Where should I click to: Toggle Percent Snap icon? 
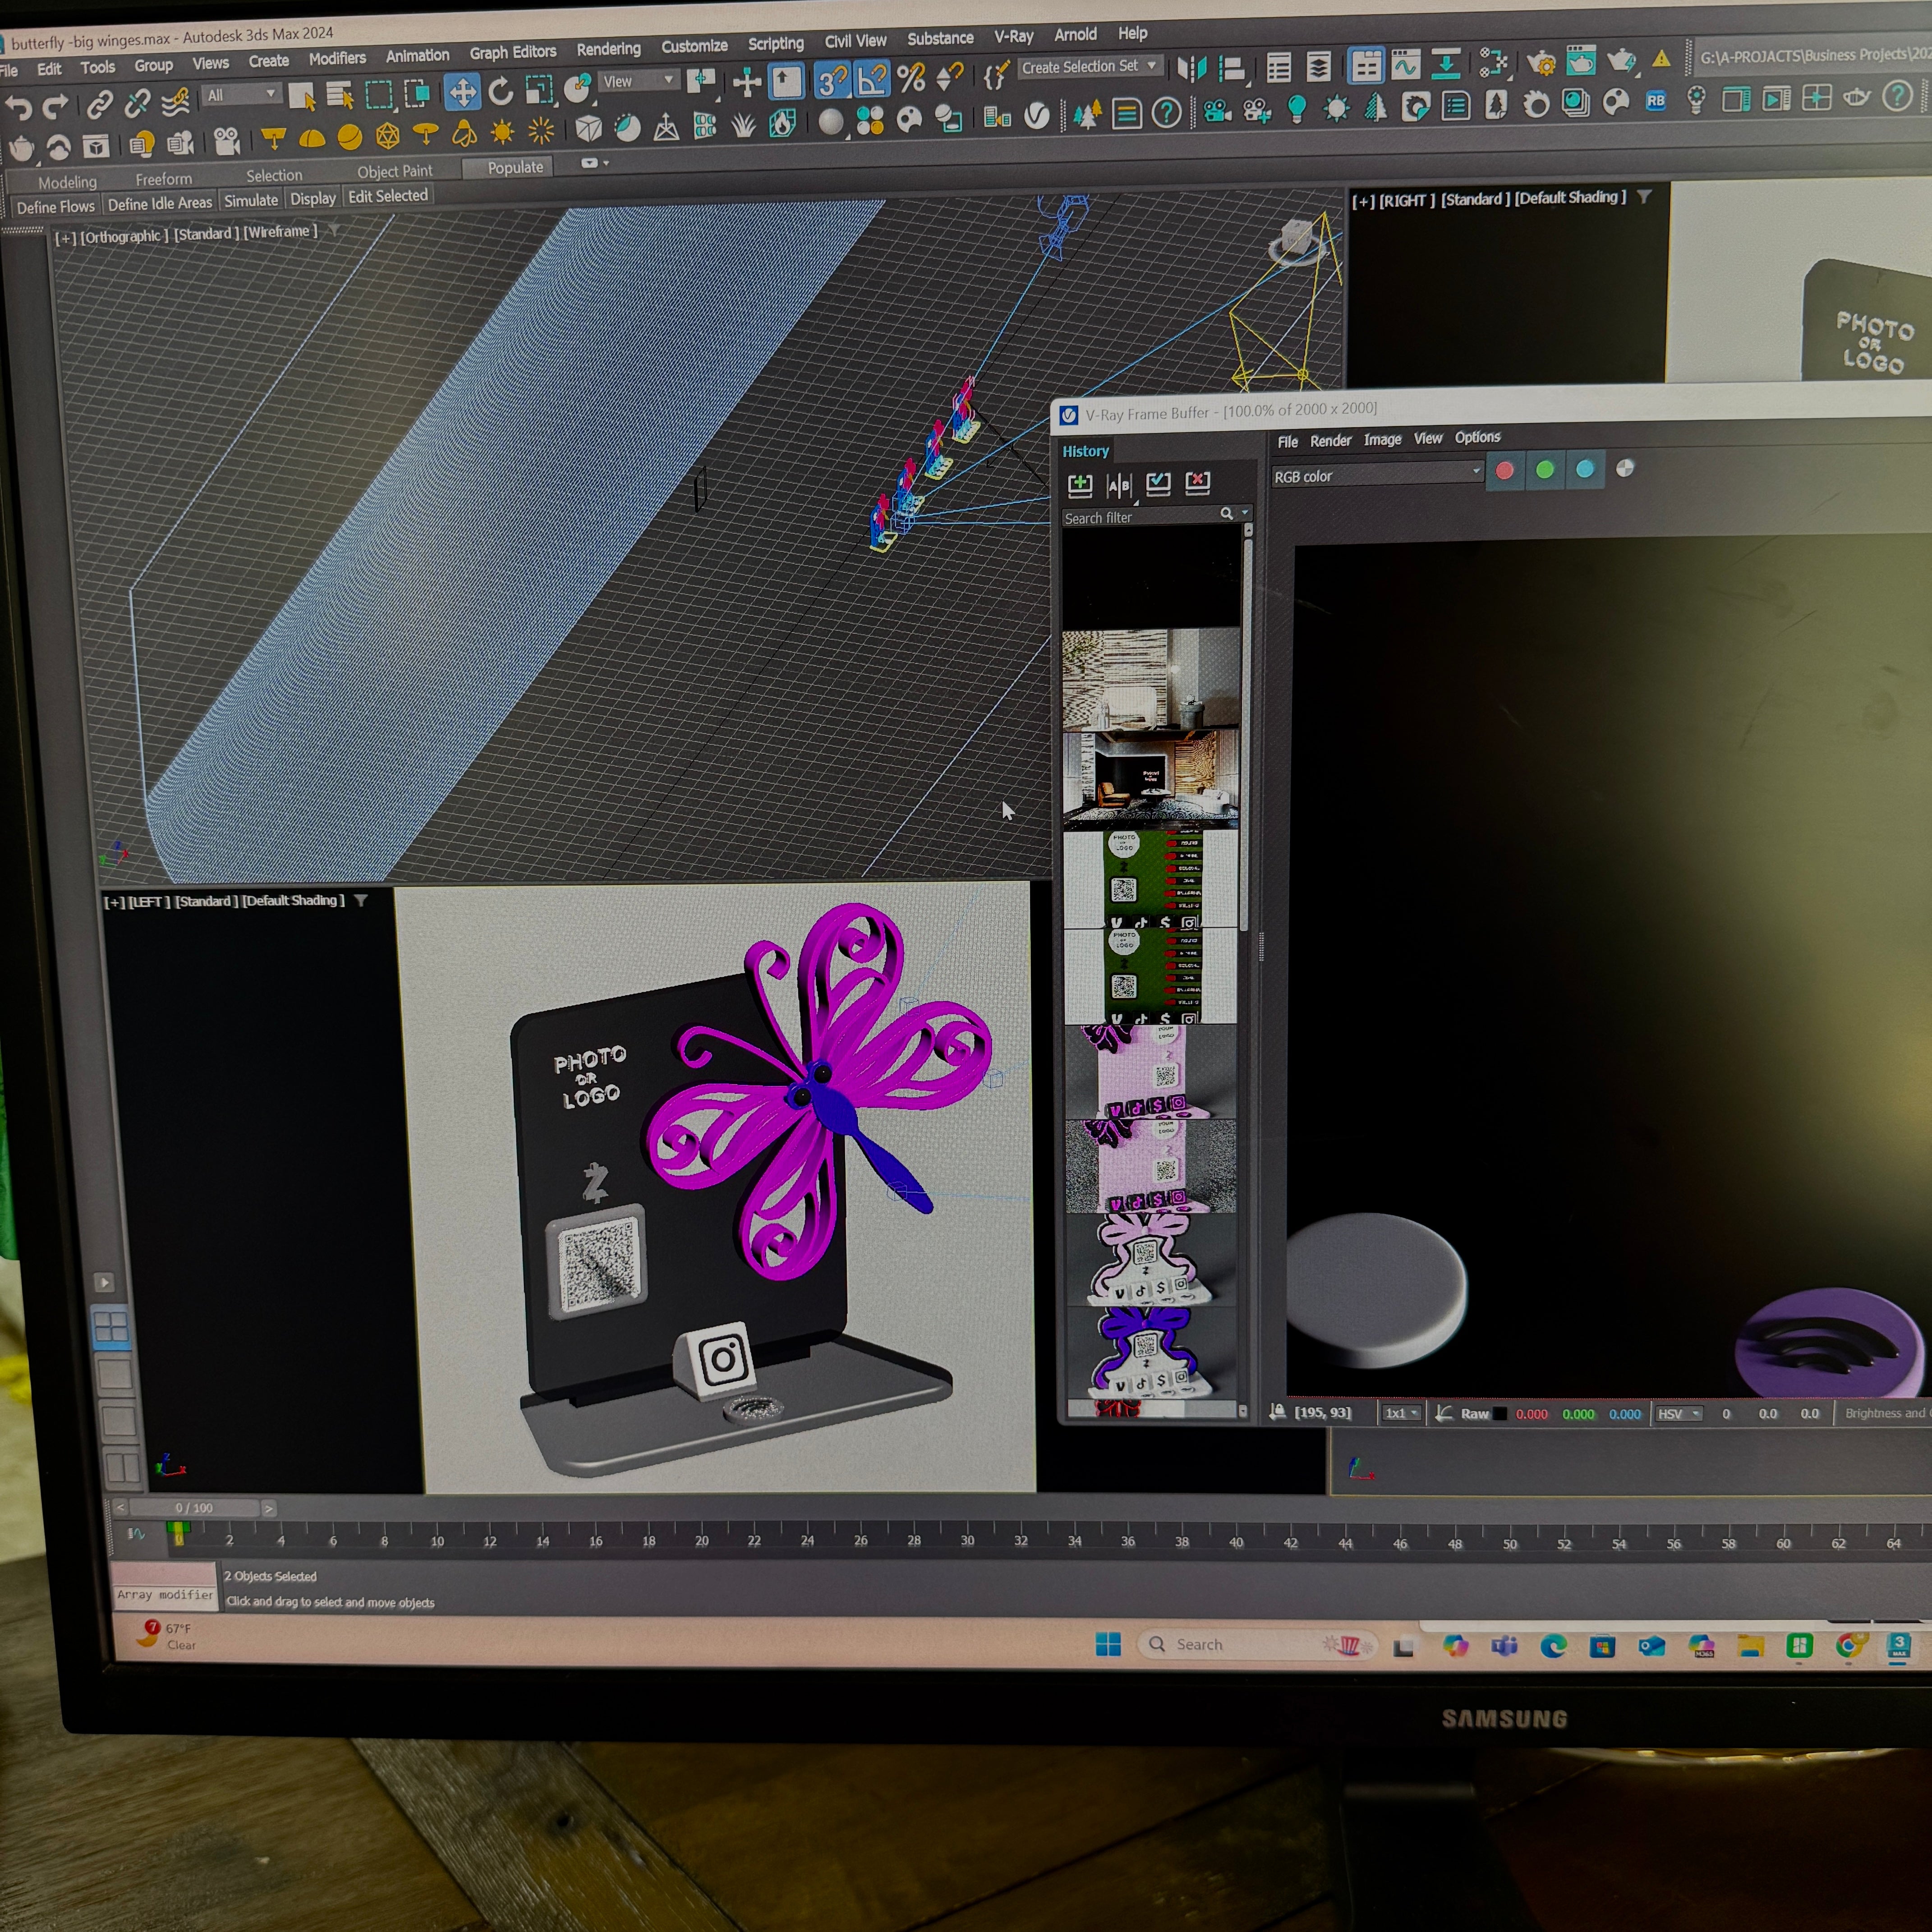[911, 77]
